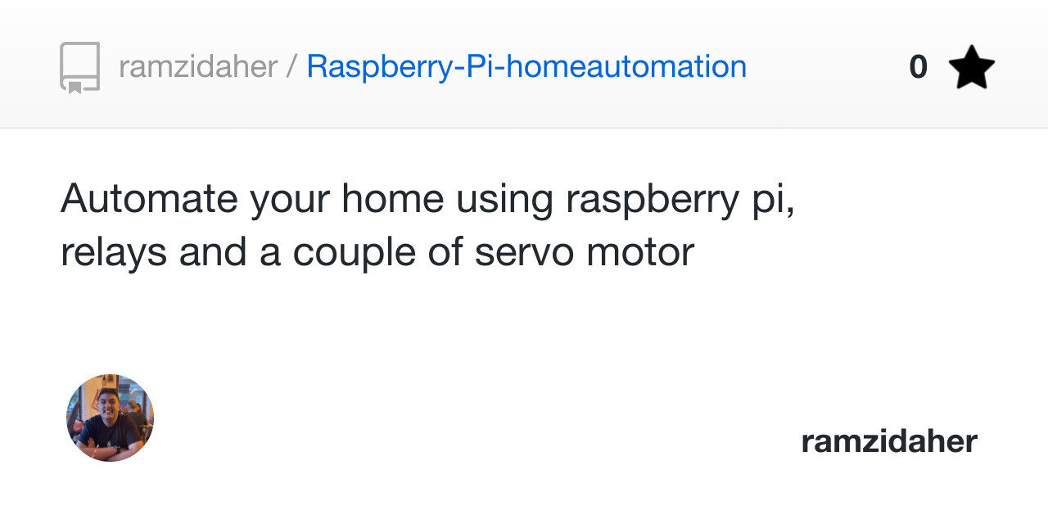Click "servo motor" at description end

[584, 252]
